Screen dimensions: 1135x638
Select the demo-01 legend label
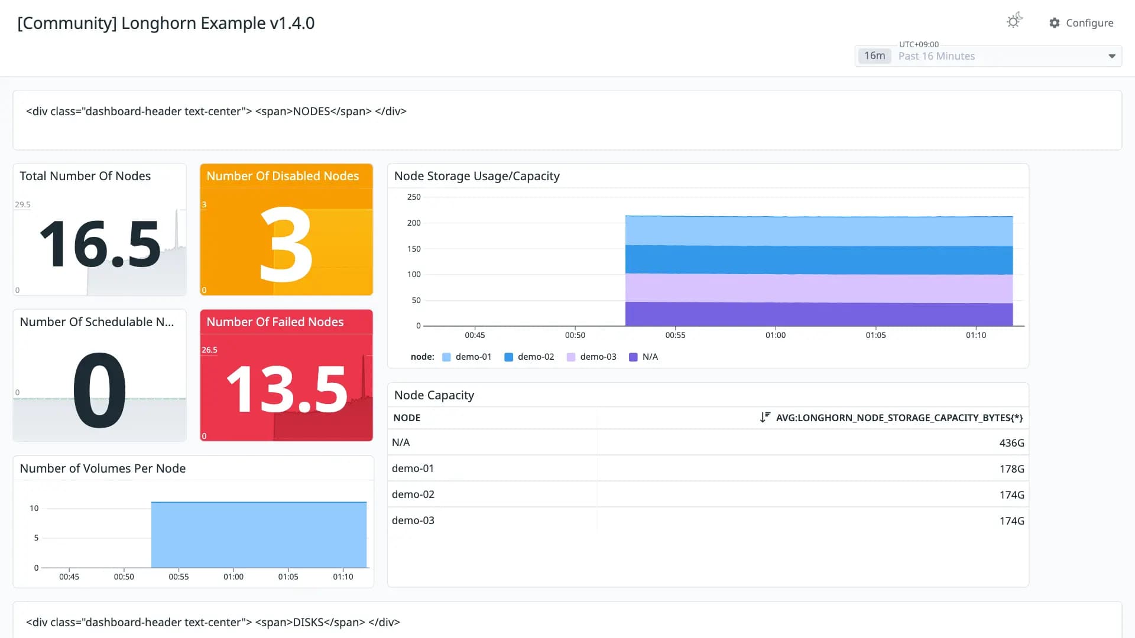point(474,357)
